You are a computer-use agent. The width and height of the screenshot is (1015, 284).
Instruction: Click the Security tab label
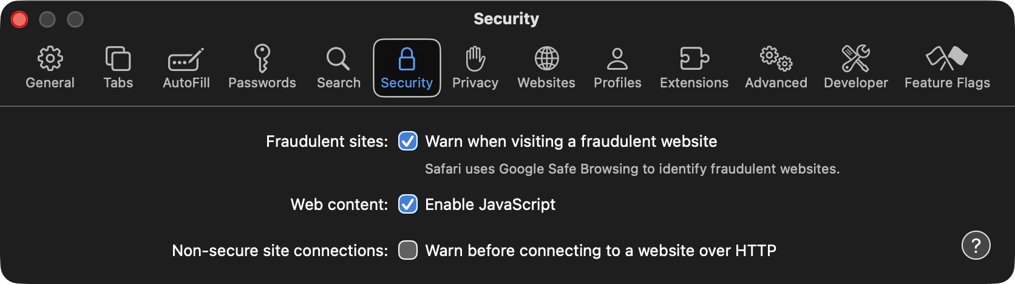[407, 83]
